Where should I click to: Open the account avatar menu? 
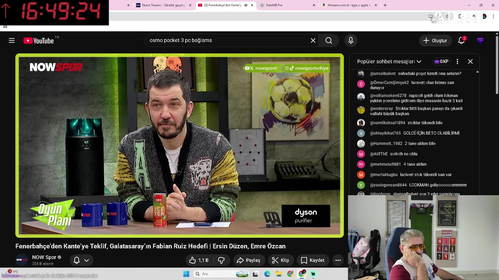[480, 40]
